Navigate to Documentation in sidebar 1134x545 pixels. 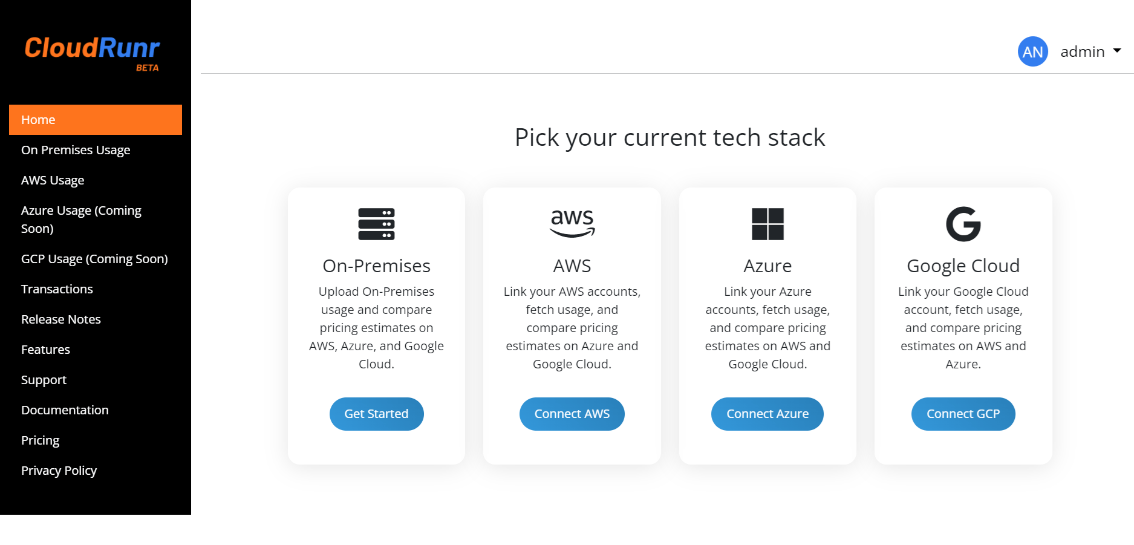(x=65, y=410)
